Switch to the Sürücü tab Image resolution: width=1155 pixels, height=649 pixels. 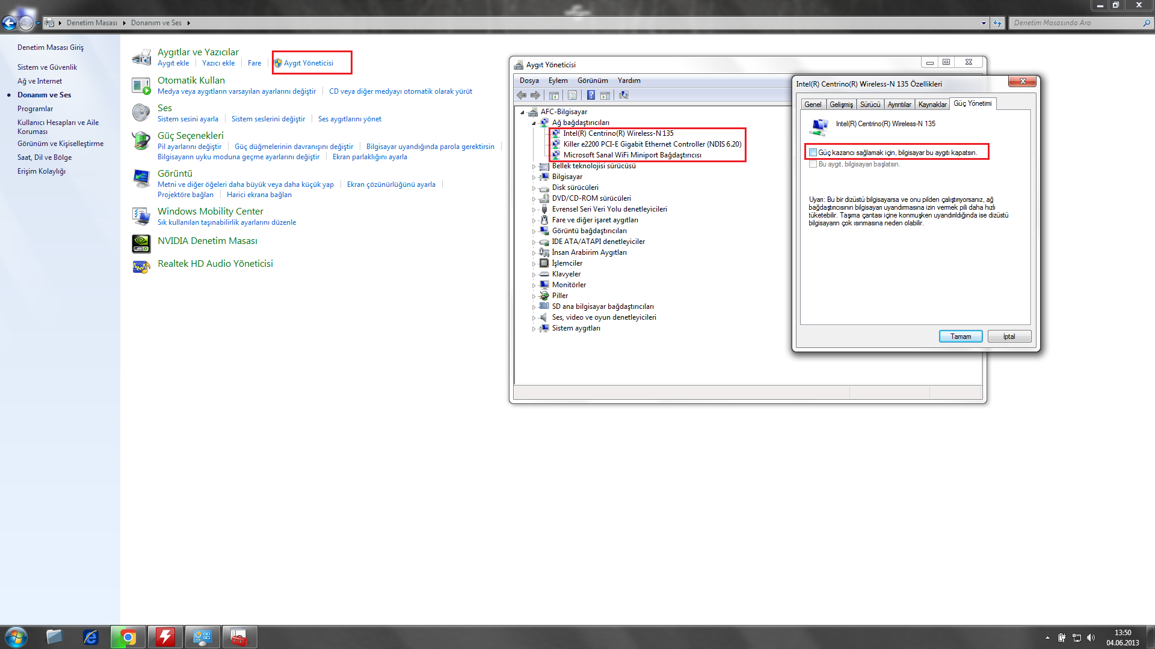(870, 105)
